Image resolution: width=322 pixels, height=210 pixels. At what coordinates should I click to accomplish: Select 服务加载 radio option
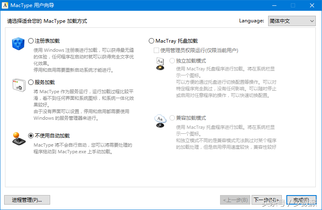(x=31, y=82)
